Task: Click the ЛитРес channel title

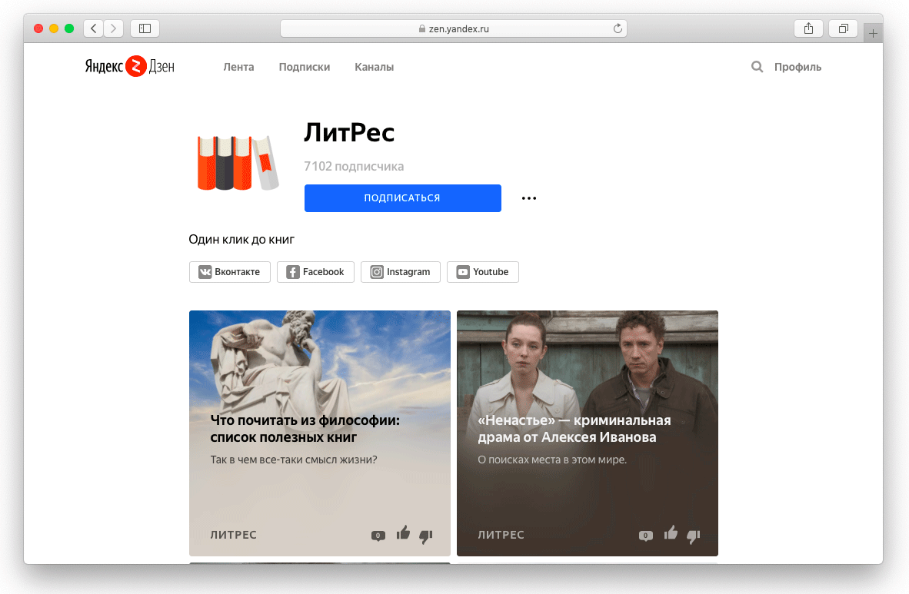Action: click(x=349, y=133)
